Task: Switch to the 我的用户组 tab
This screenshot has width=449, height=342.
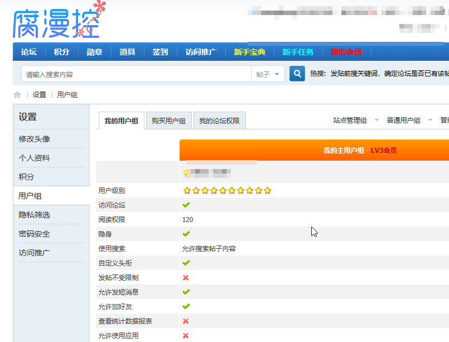Action: (122, 121)
